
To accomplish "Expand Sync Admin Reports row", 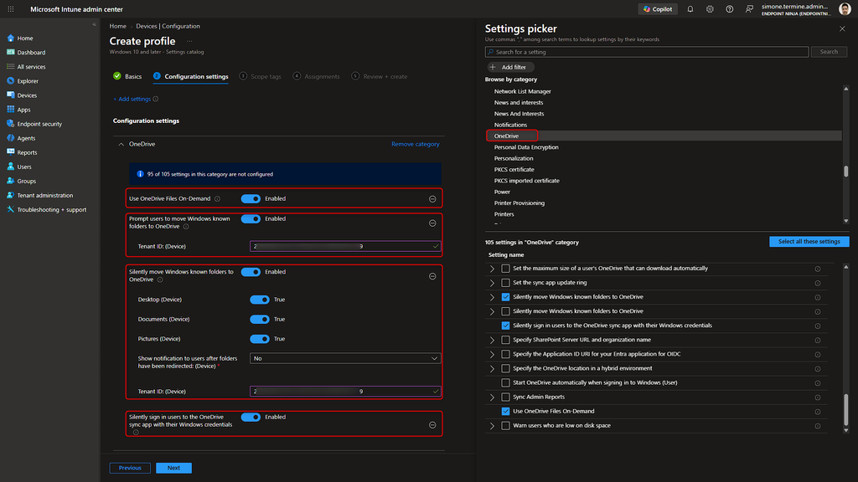I will [x=492, y=397].
